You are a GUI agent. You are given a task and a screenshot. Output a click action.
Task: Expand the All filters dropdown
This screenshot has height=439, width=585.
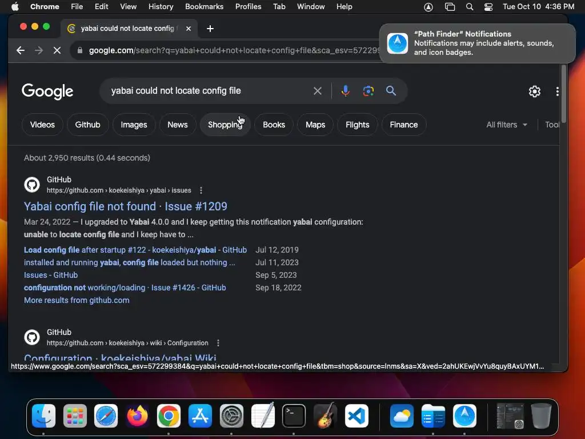[x=507, y=125]
